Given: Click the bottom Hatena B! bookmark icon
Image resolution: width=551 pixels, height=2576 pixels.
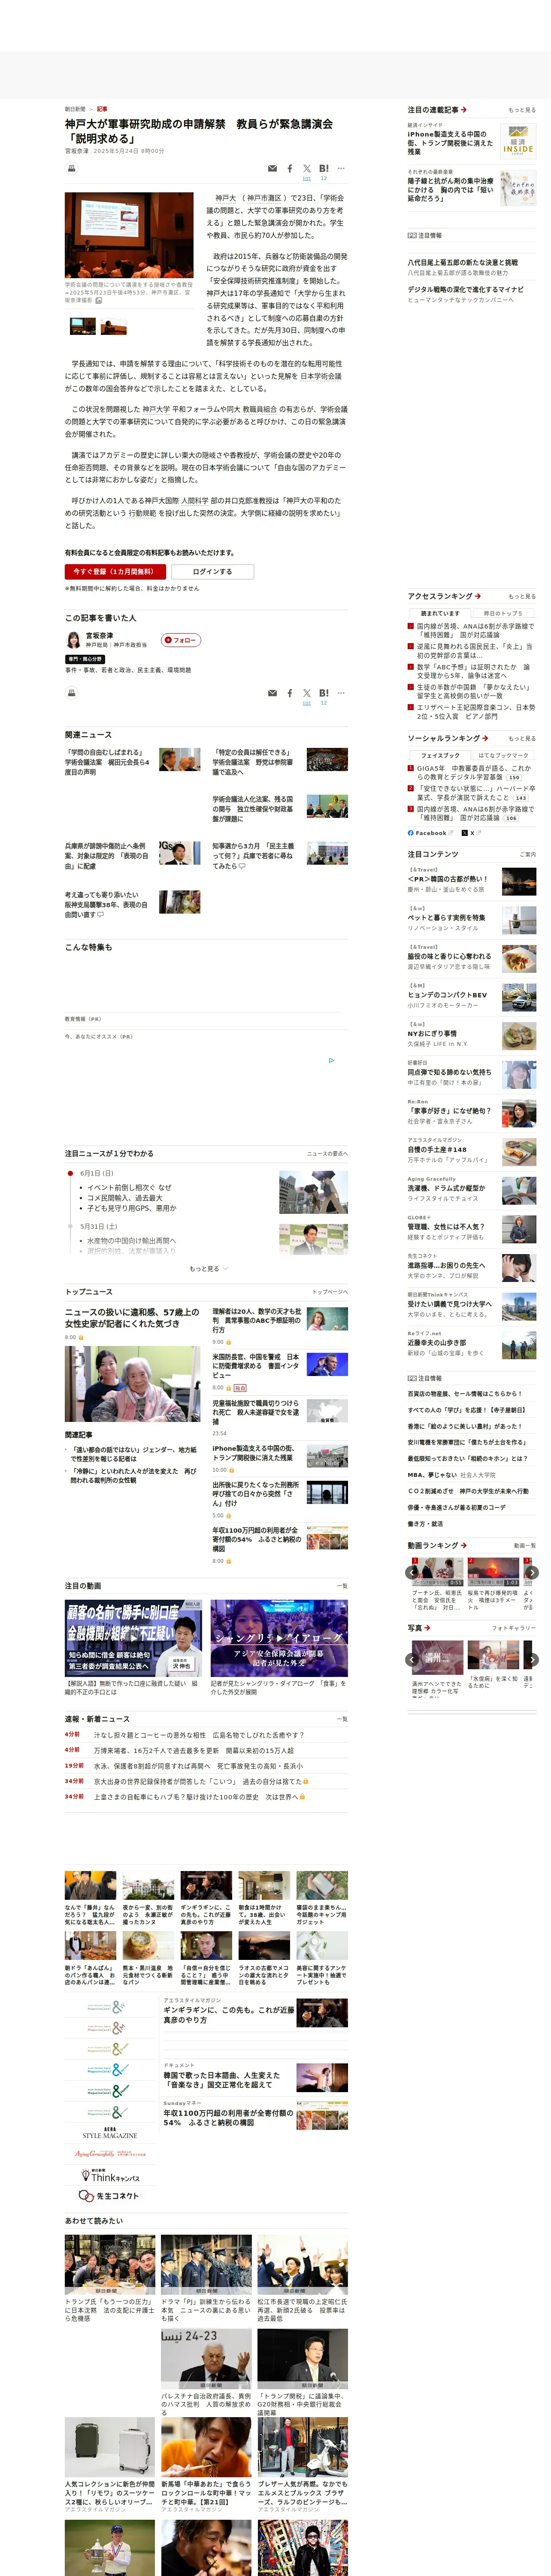Looking at the screenshot, I should pyautogui.click(x=324, y=692).
